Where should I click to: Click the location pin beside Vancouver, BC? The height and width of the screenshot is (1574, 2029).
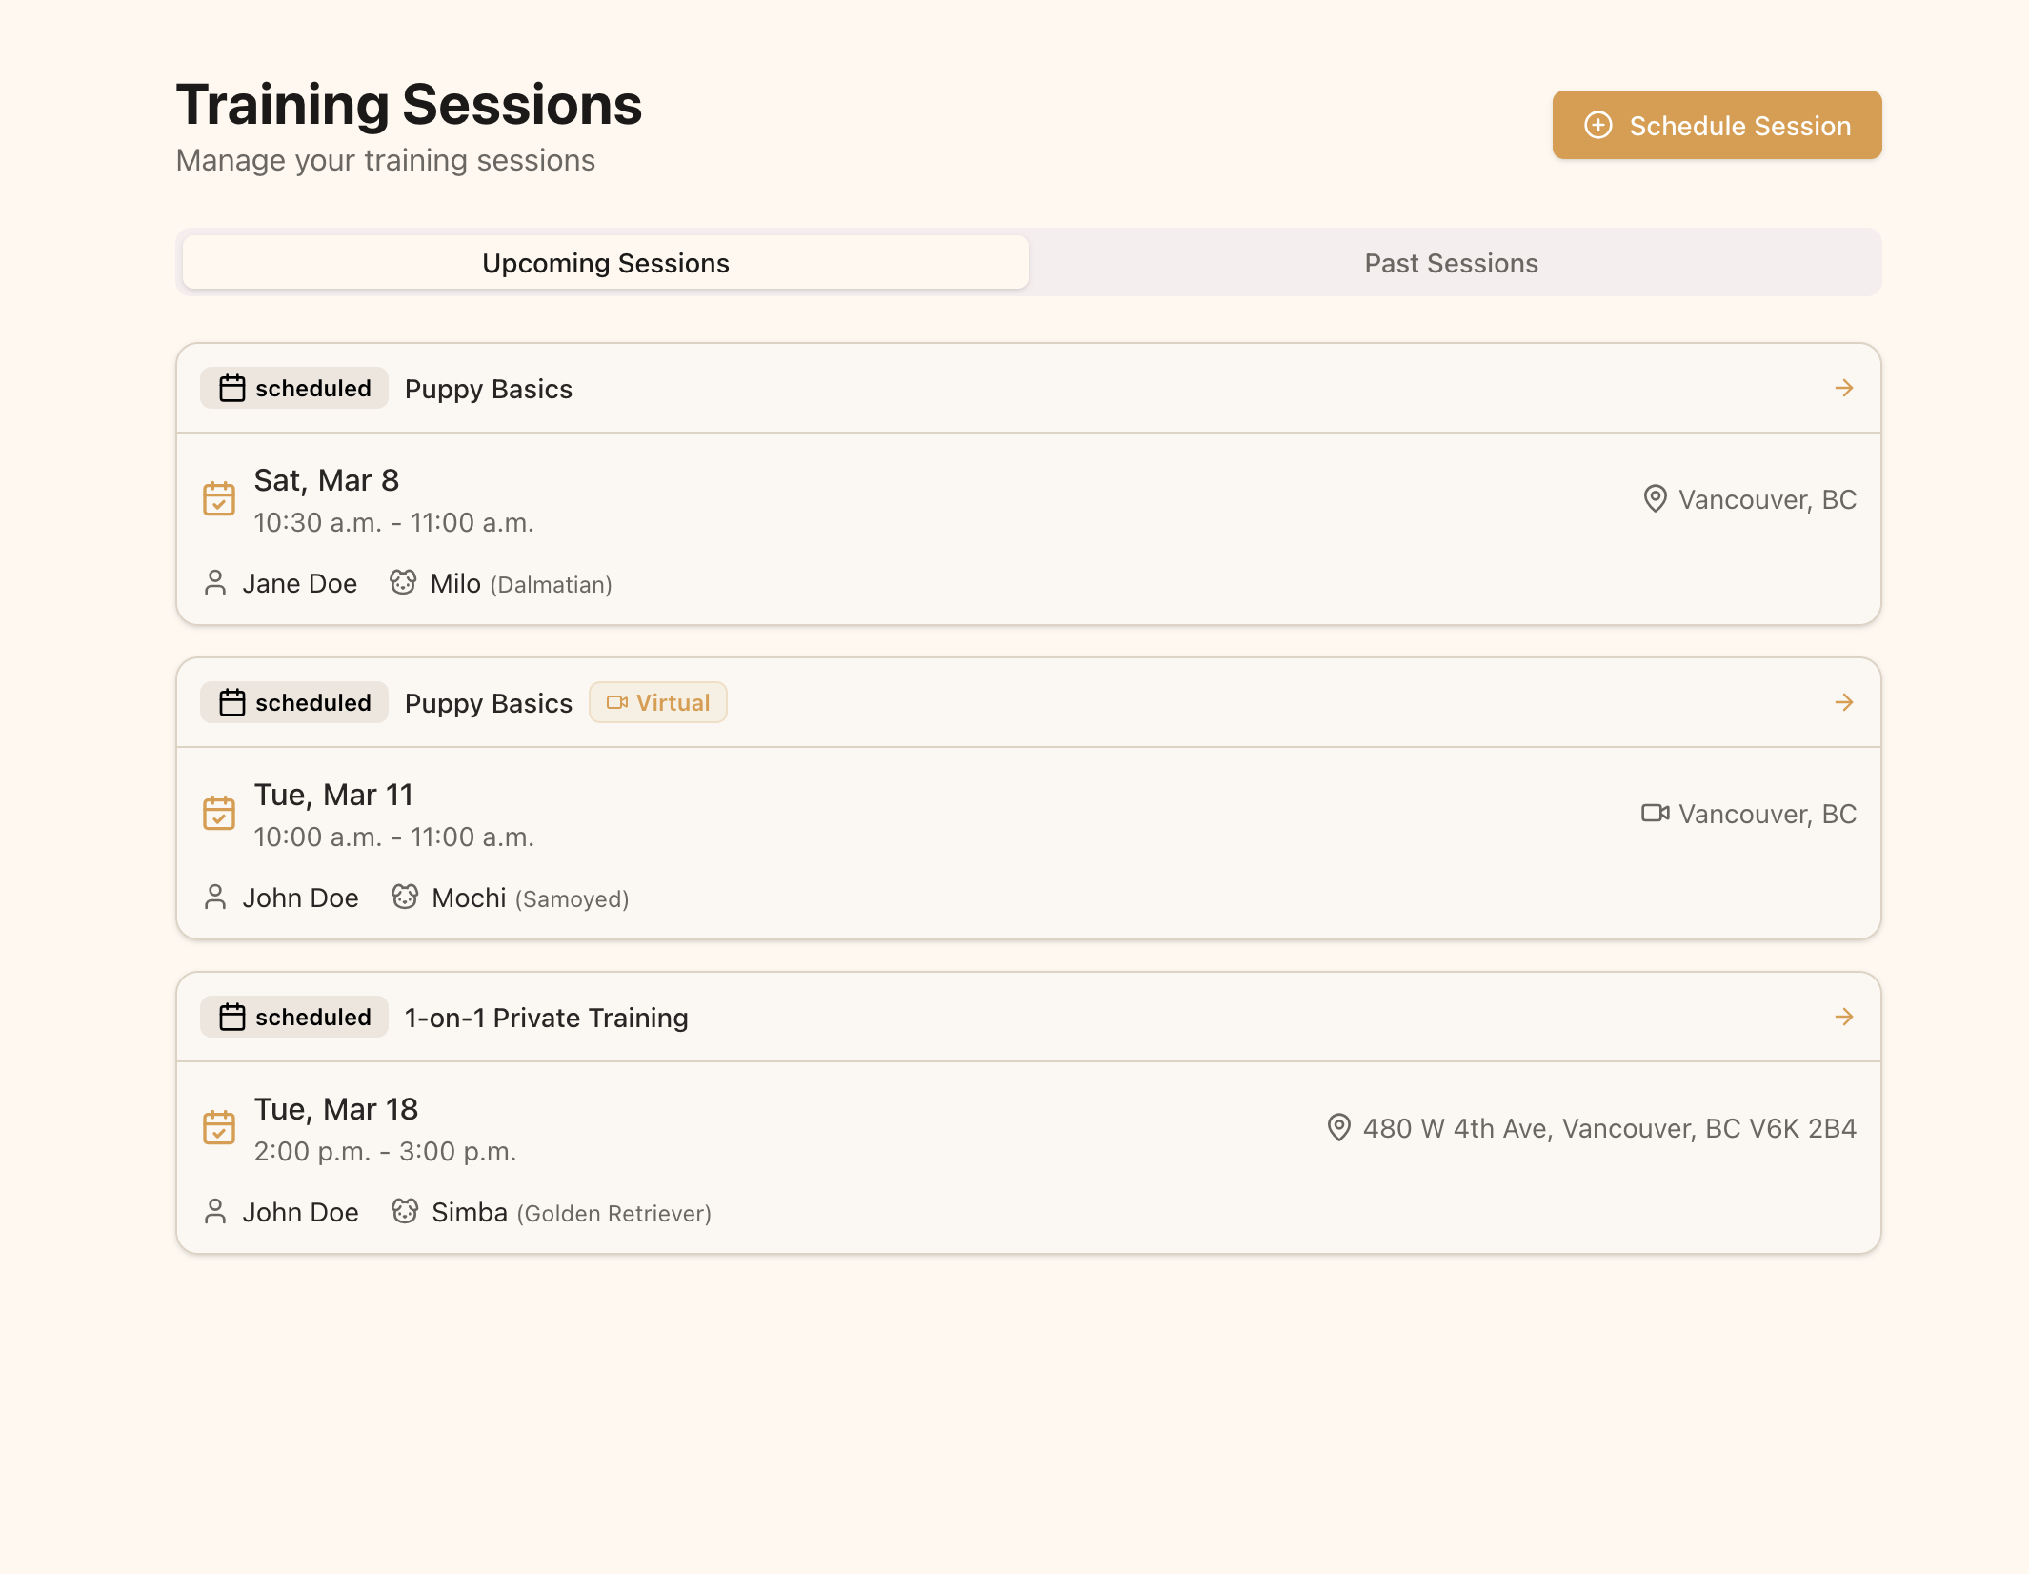[x=1654, y=498]
